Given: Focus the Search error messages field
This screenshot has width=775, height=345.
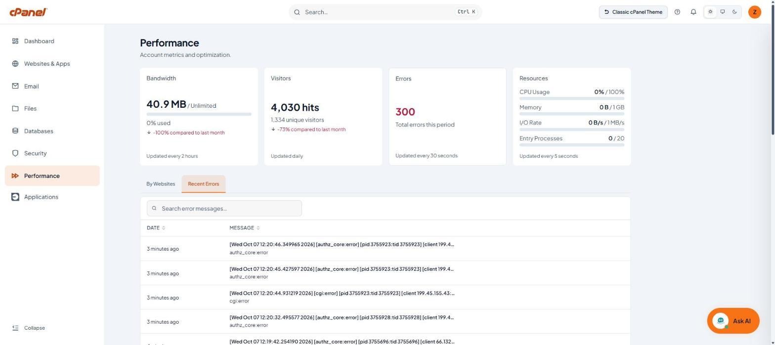Looking at the screenshot, I should [224, 208].
